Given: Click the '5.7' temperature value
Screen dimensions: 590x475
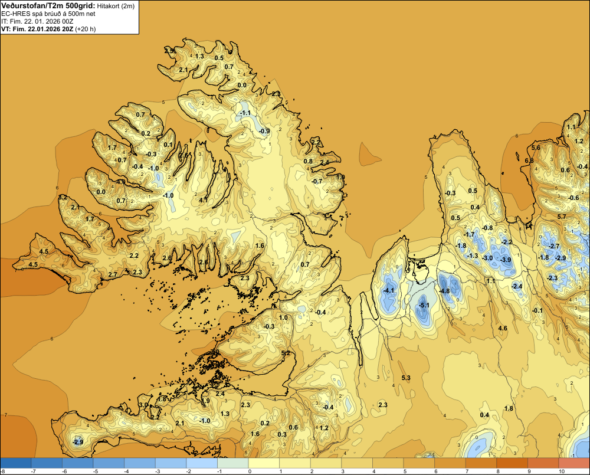Looking at the screenshot, I should coord(562,217).
